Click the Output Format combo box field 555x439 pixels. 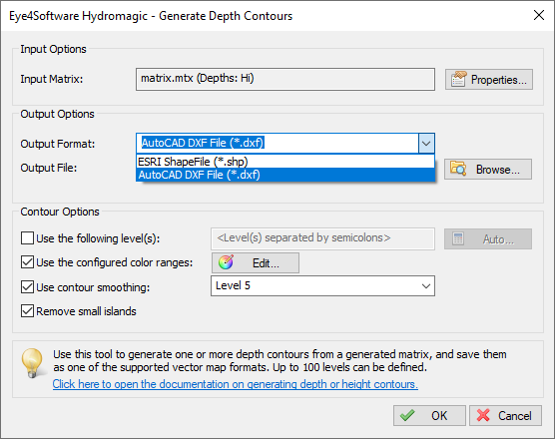(x=285, y=144)
